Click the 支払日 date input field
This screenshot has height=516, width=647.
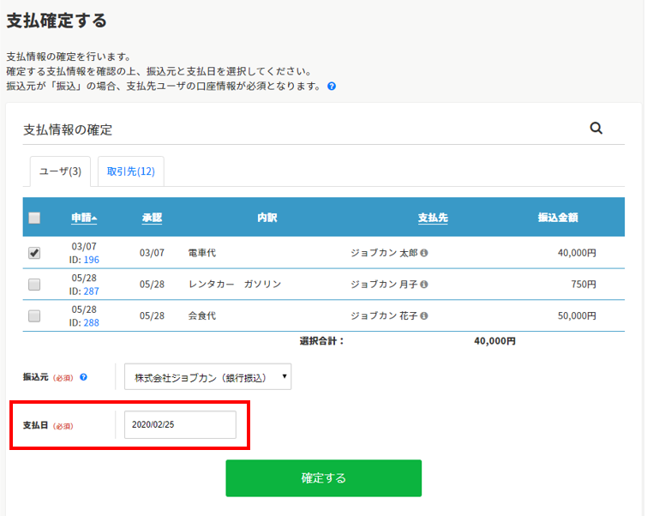(180, 425)
